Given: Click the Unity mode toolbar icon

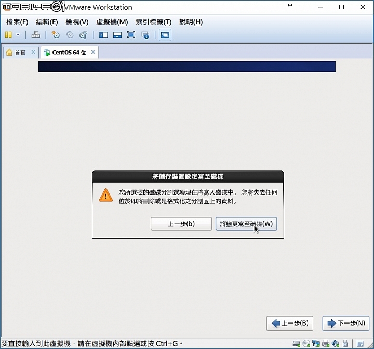Looking at the screenshot, I should click(145, 35).
